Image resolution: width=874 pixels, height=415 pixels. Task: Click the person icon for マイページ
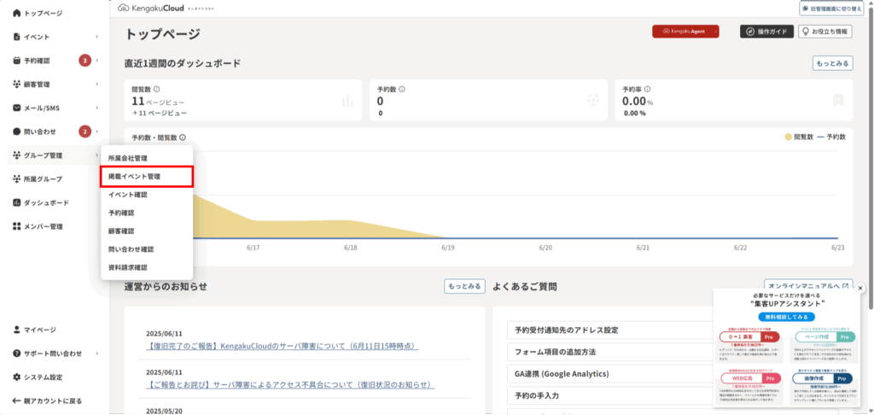(17, 330)
